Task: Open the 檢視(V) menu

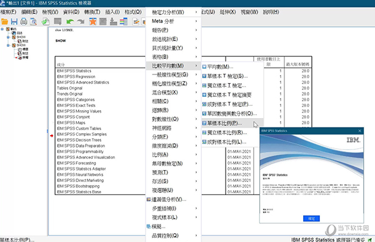Action: point(50,12)
